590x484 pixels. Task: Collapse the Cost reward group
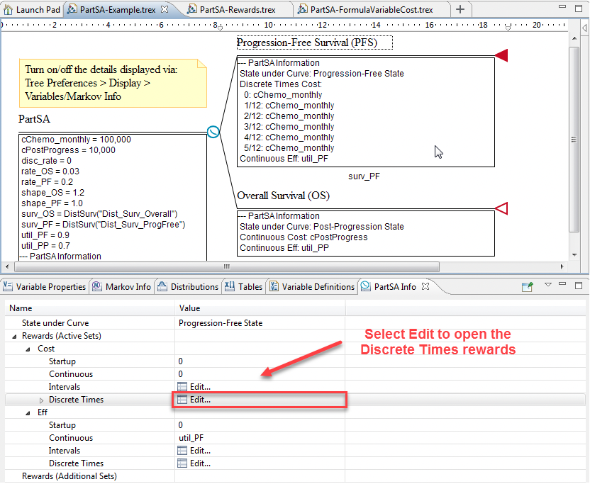[28, 349]
